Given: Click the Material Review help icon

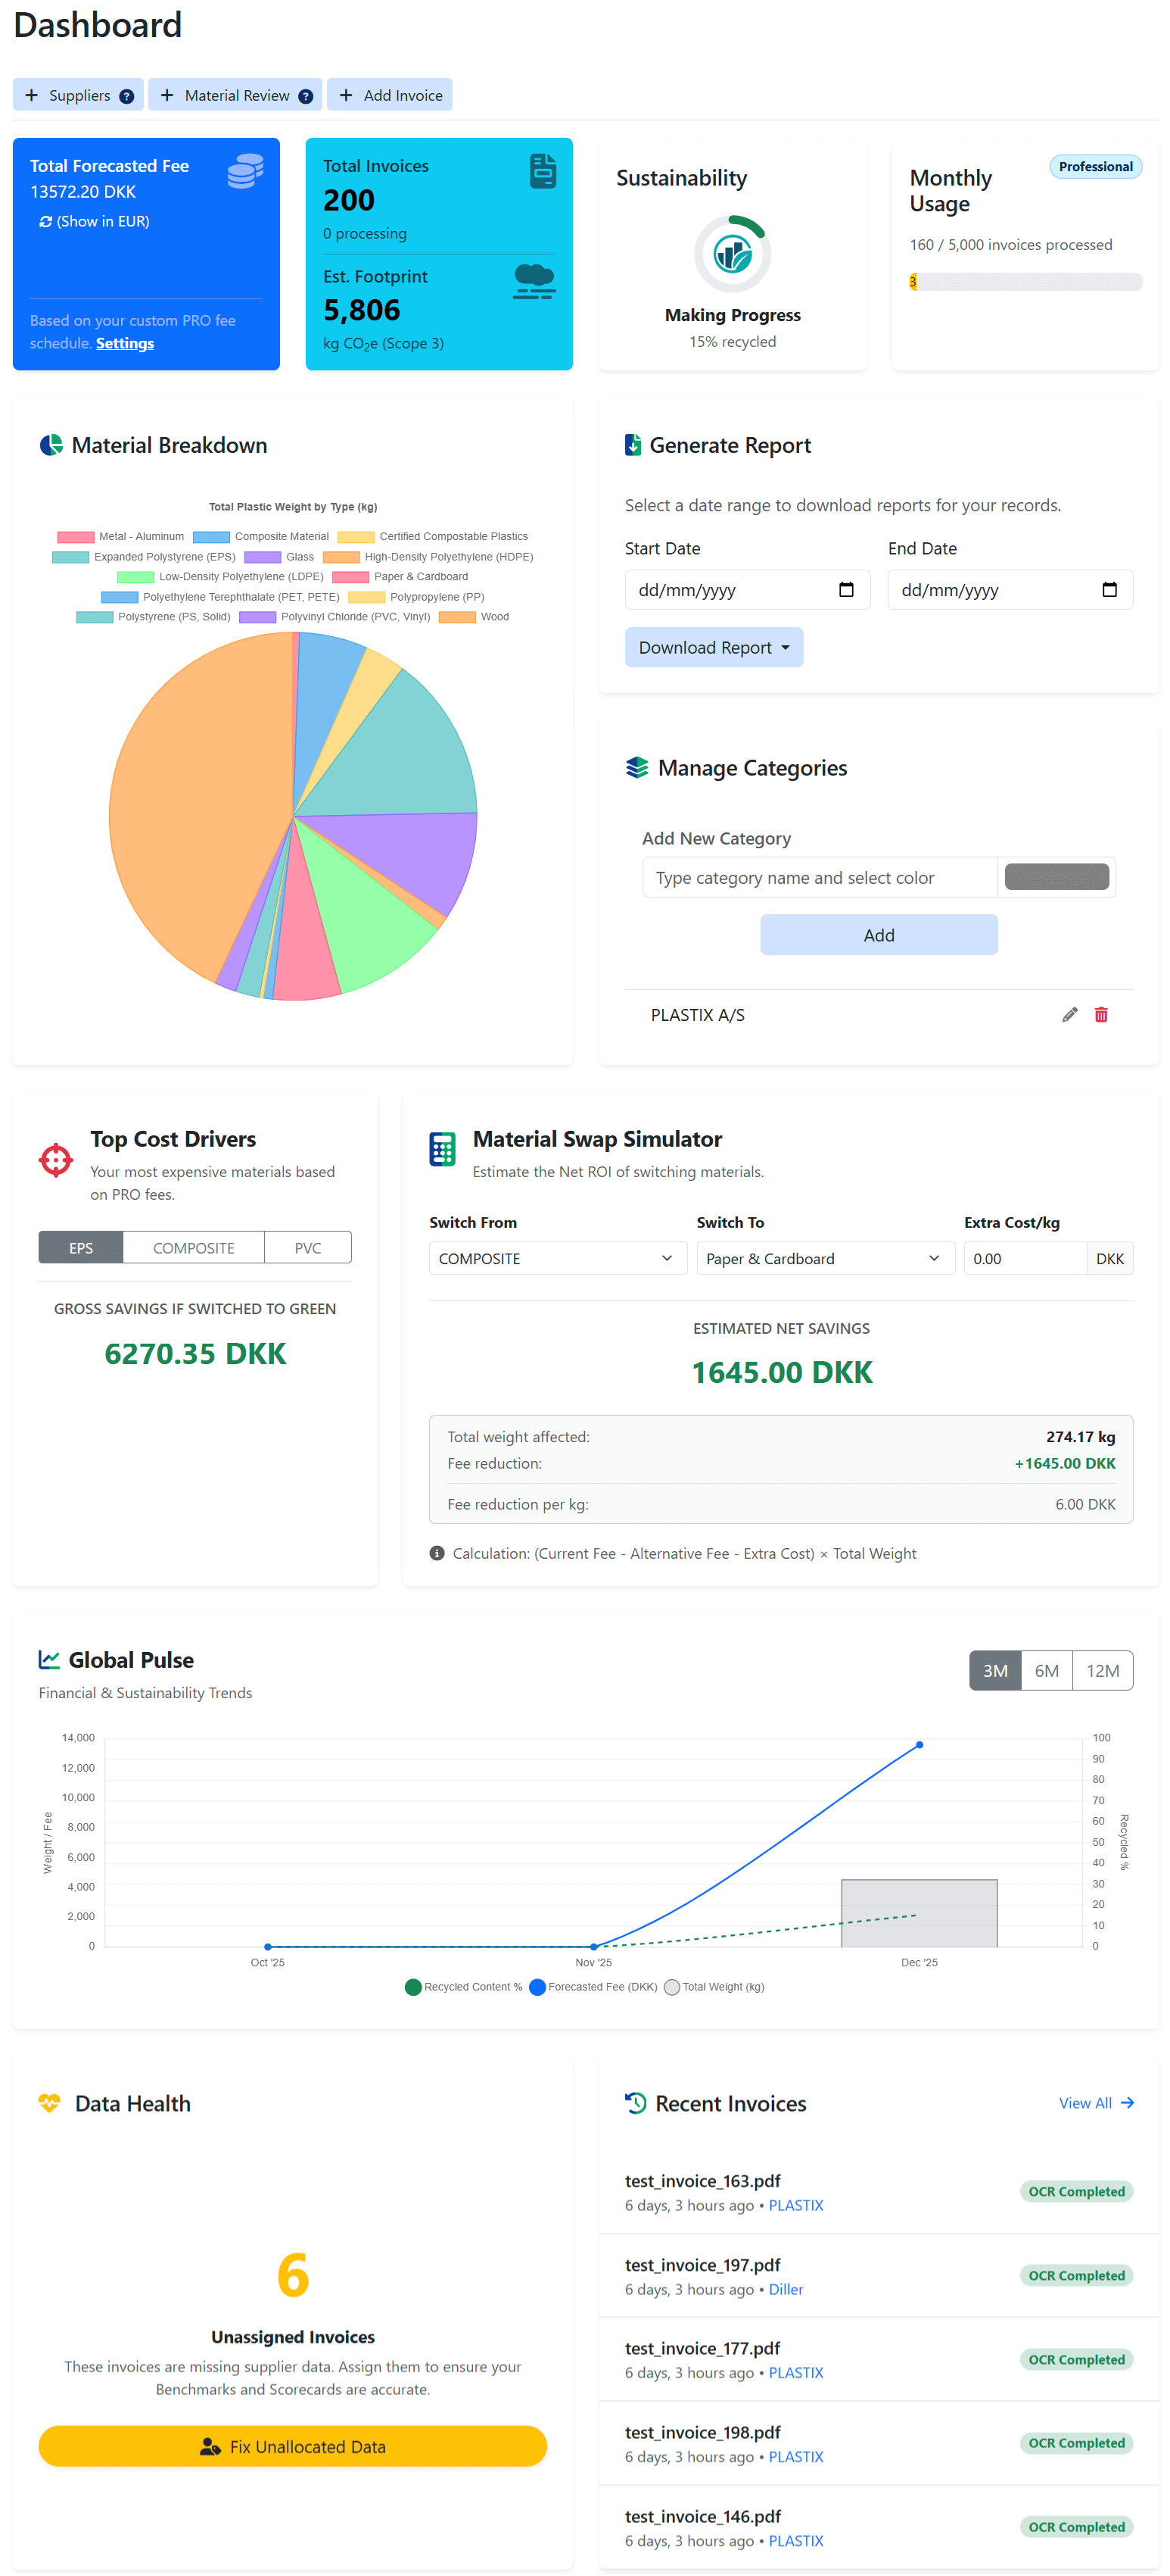Looking at the screenshot, I should (x=306, y=96).
